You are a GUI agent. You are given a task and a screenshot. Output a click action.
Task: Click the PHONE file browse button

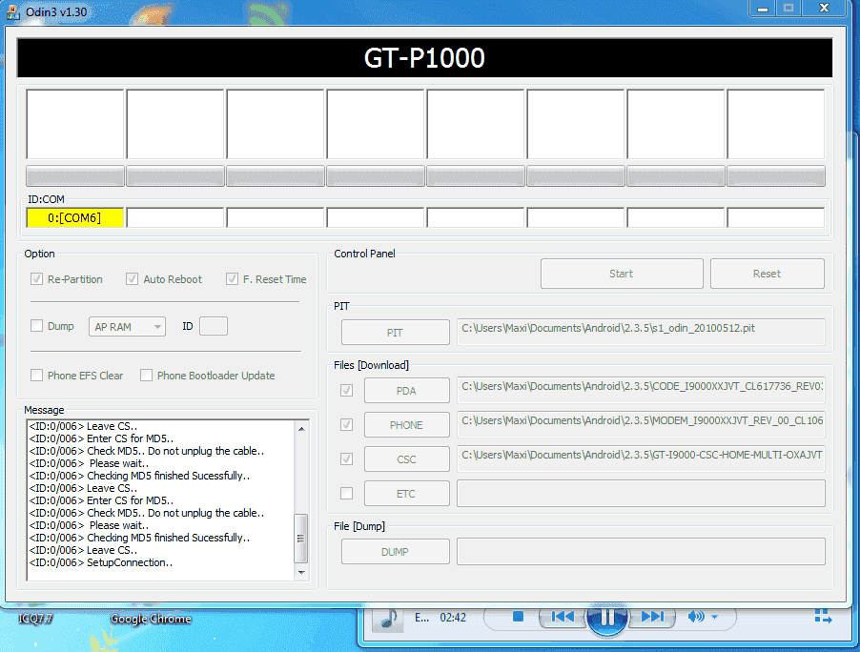coord(406,425)
